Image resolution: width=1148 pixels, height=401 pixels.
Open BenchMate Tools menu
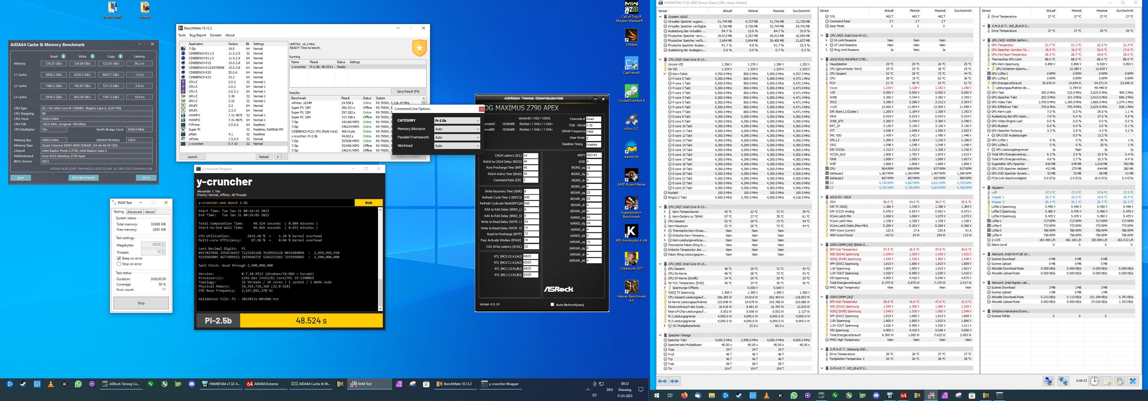coord(182,35)
